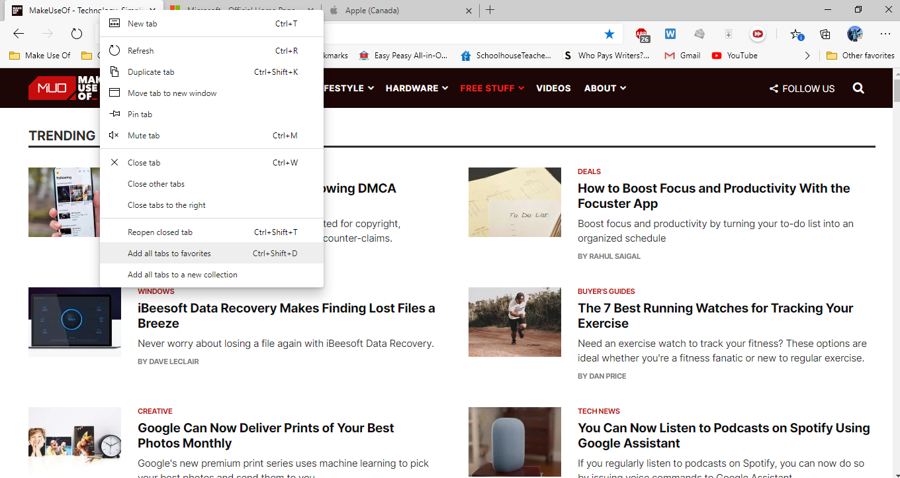Select Mute tab in context menu
This screenshot has width=900, height=478.
click(x=144, y=136)
